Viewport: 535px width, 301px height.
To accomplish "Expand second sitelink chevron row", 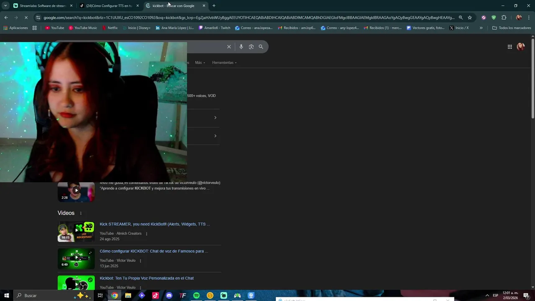I will [x=215, y=136].
